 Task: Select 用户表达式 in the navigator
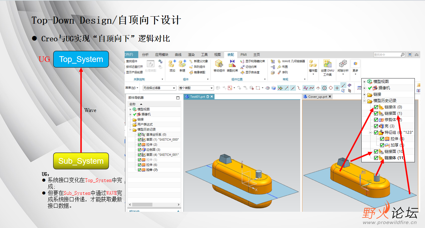point(145,124)
